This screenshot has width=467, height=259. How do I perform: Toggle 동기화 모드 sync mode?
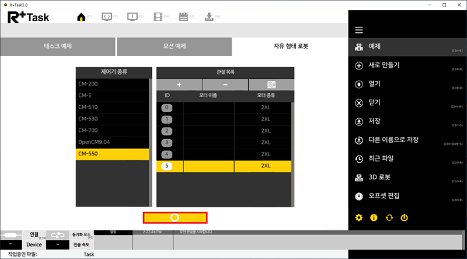tap(81, 234)
